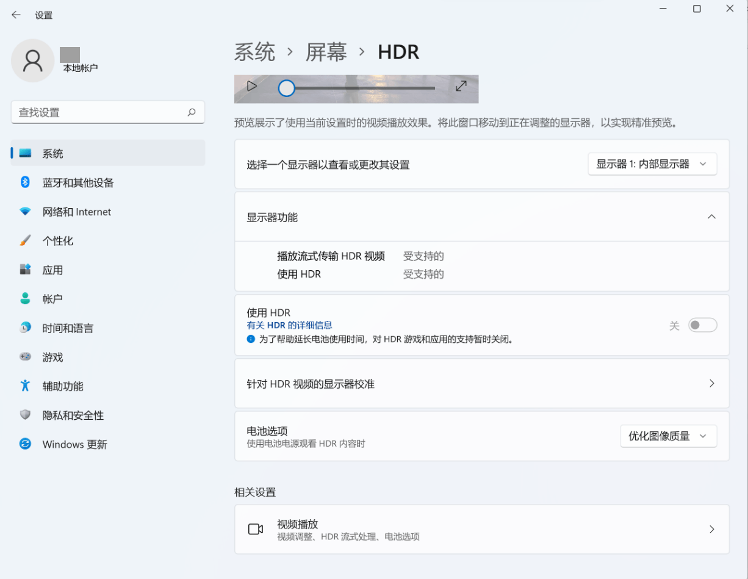Click the accounts person icon in the sidebar
The image size is (748, 579).
[x=25, y=298]
